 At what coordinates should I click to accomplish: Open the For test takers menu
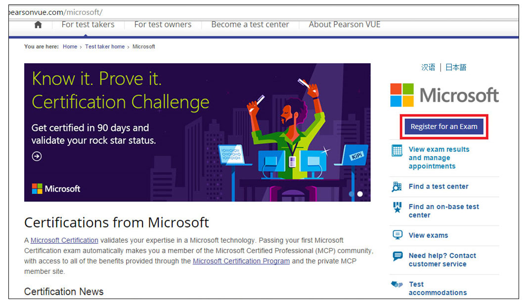pos(88,25)
